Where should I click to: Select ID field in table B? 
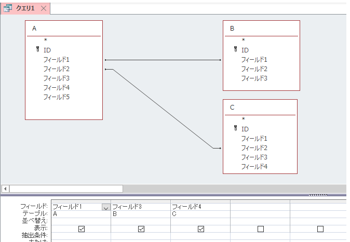[245, 50]
